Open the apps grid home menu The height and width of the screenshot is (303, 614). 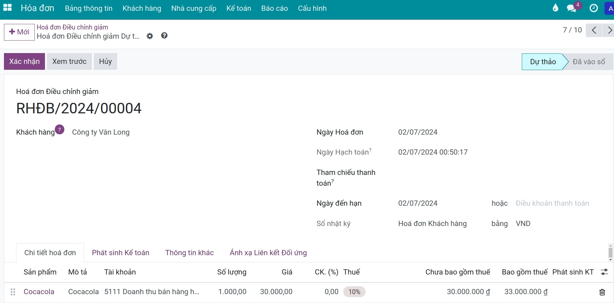7,8
